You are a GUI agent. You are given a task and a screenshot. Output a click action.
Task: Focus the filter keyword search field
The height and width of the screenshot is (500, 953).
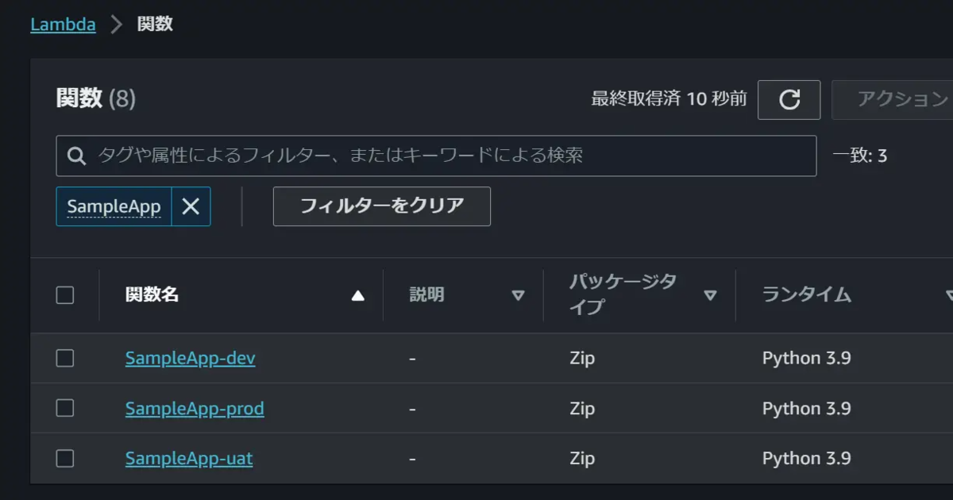click(436, 156)
